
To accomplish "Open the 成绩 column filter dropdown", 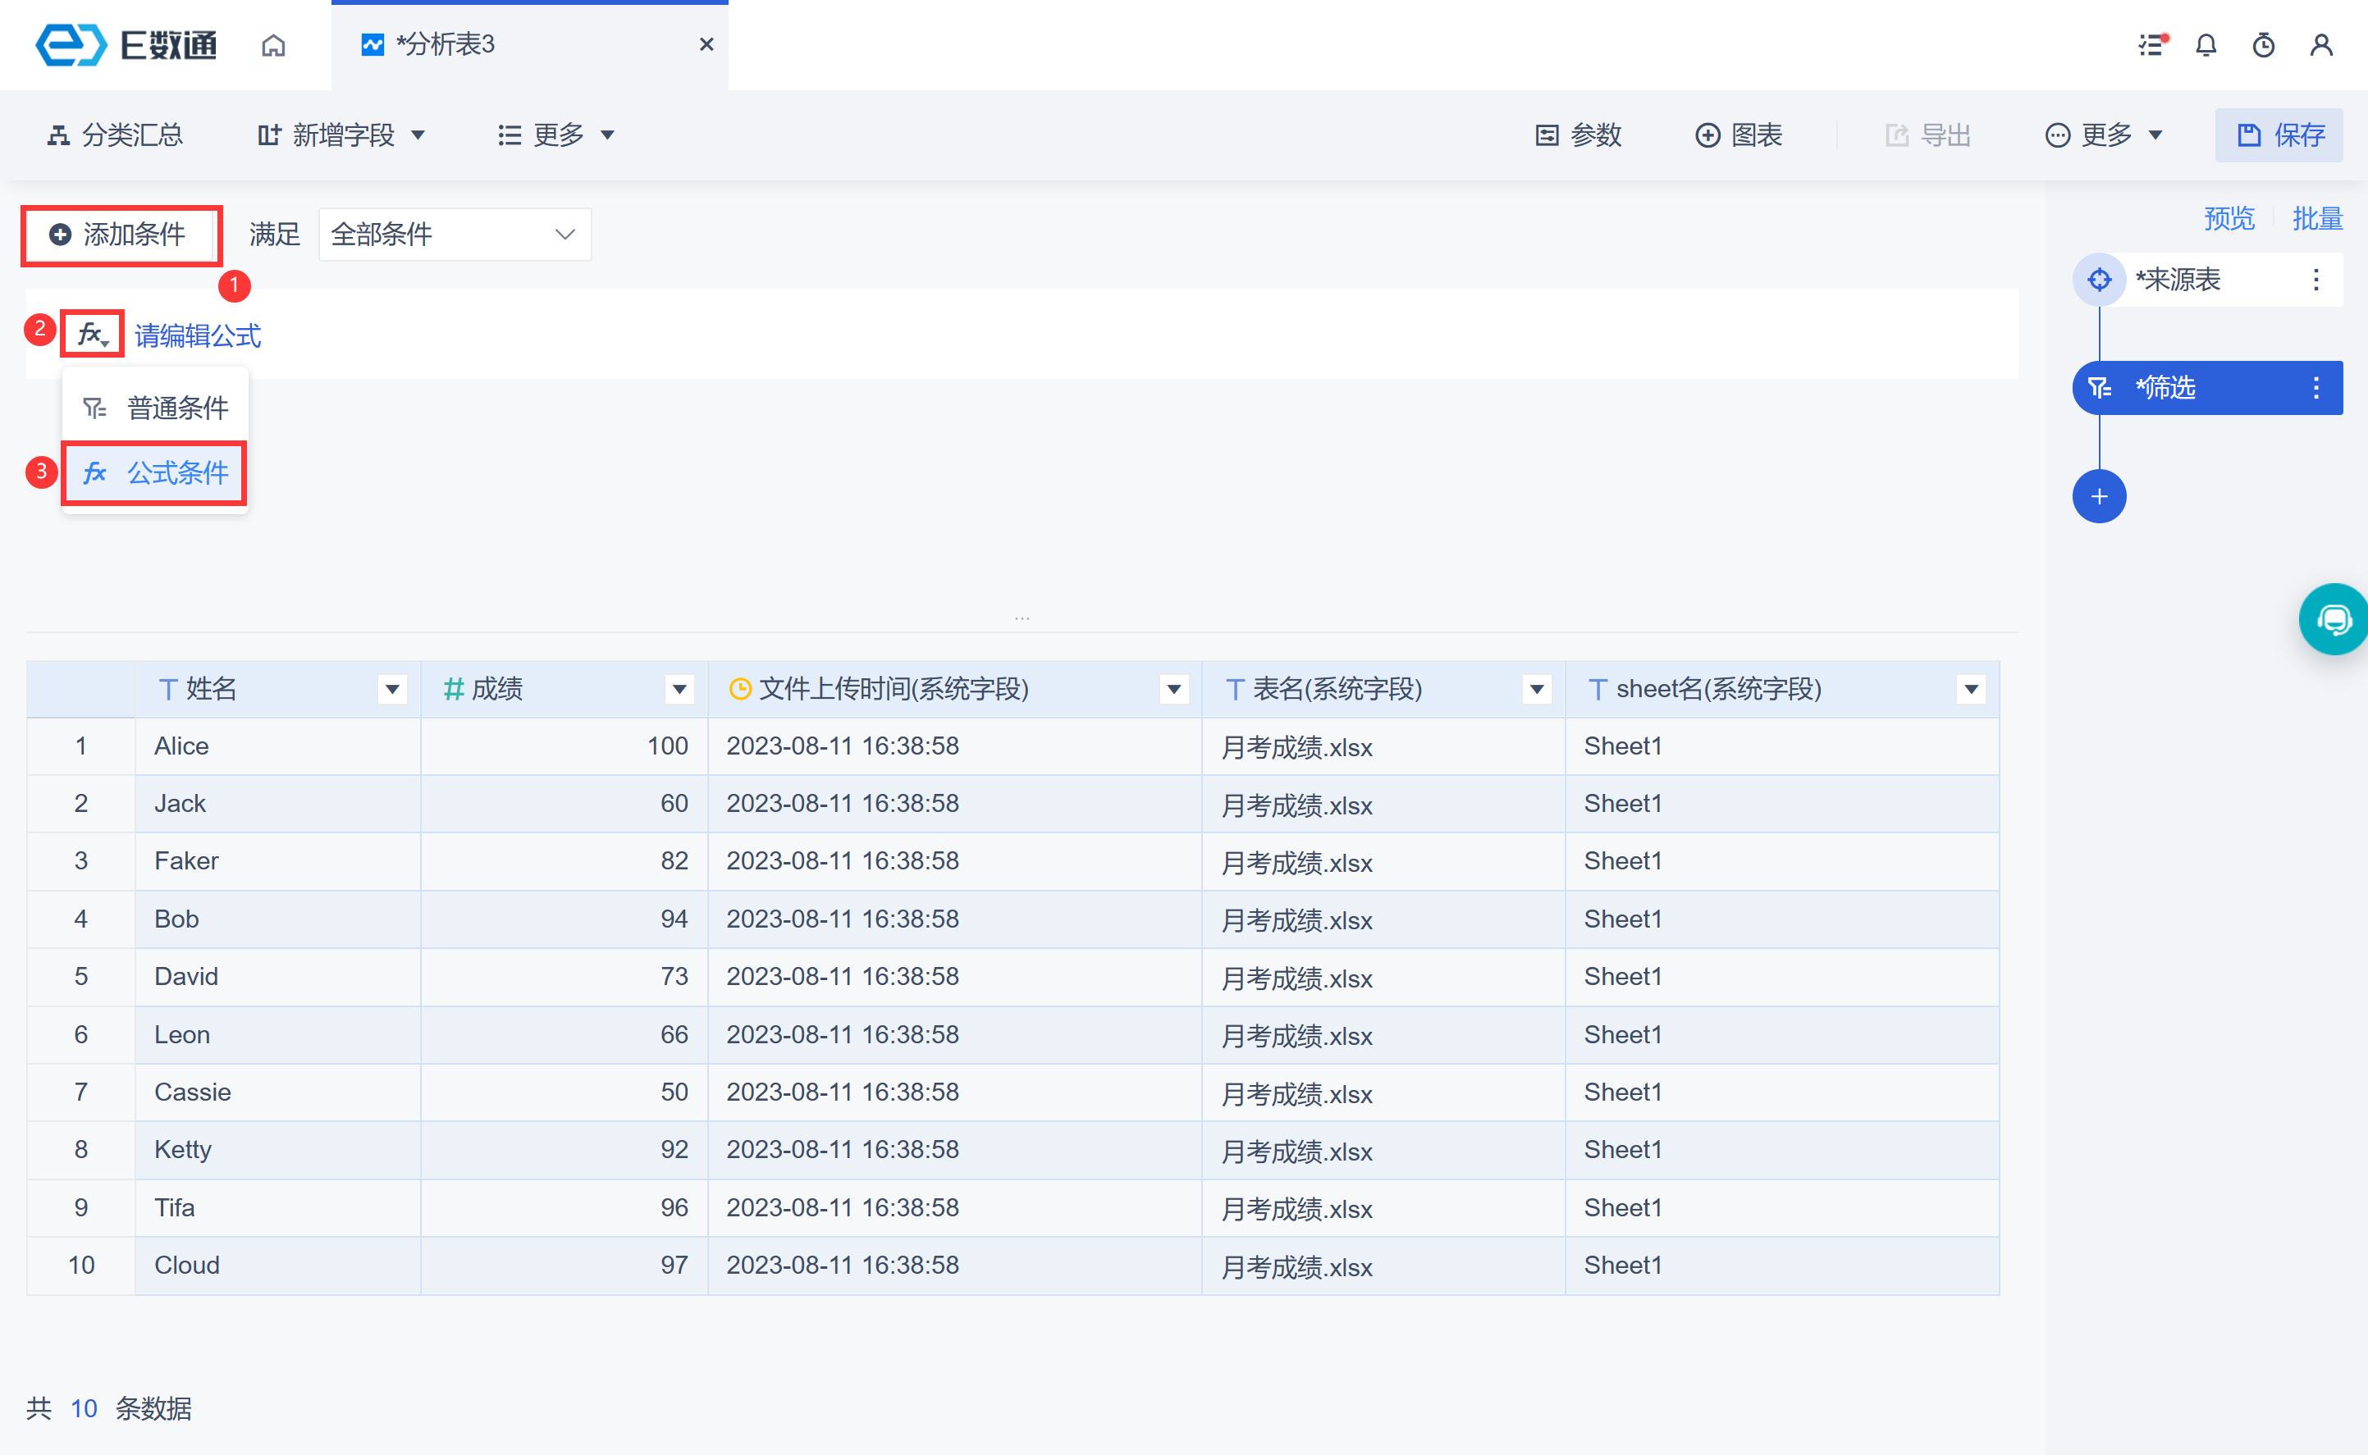I will pyautogui.click(x=679, y=689).
